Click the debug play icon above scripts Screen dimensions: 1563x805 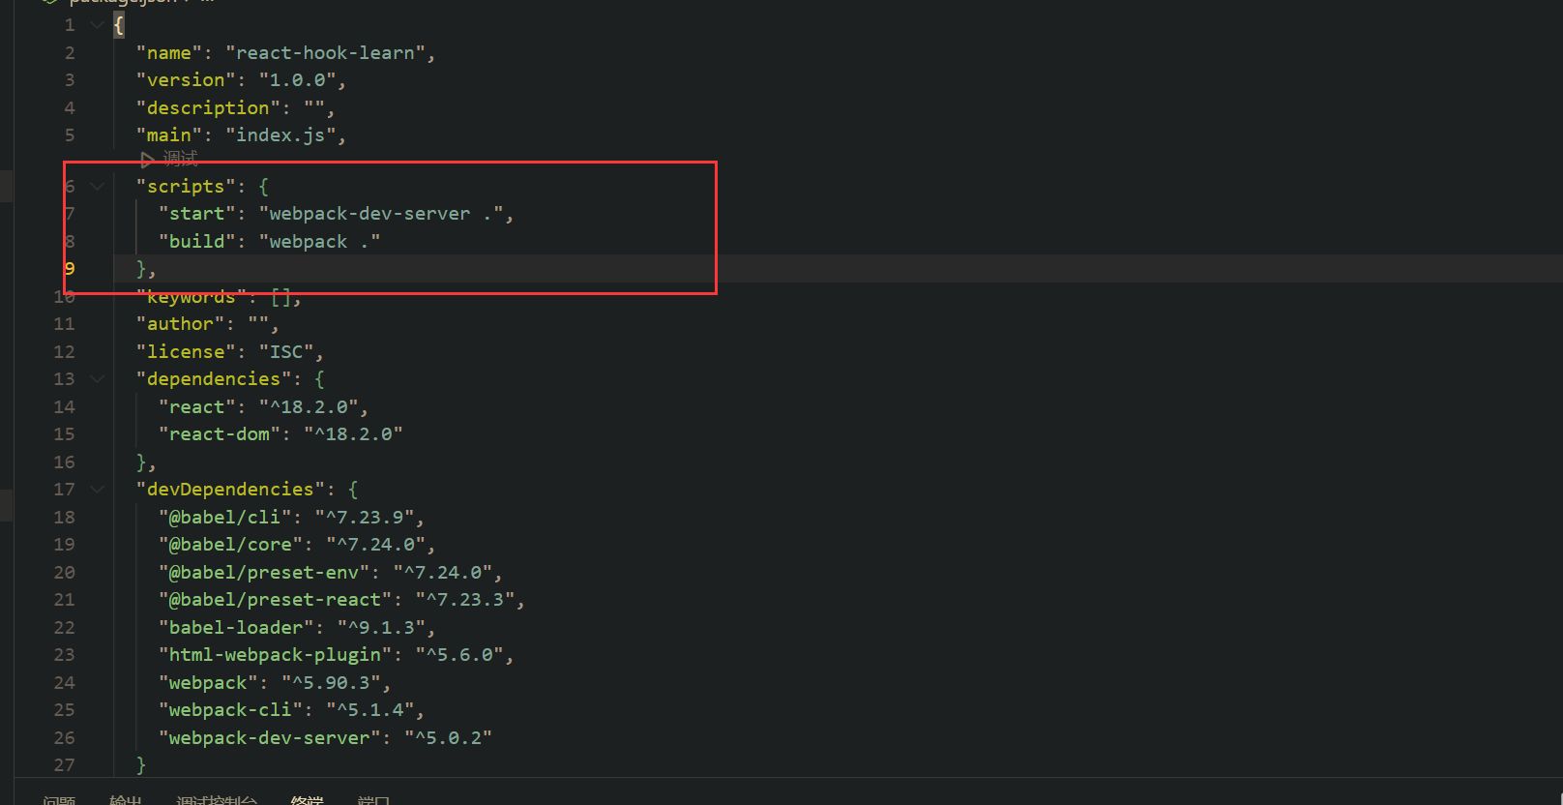click(x=147, y=160)
